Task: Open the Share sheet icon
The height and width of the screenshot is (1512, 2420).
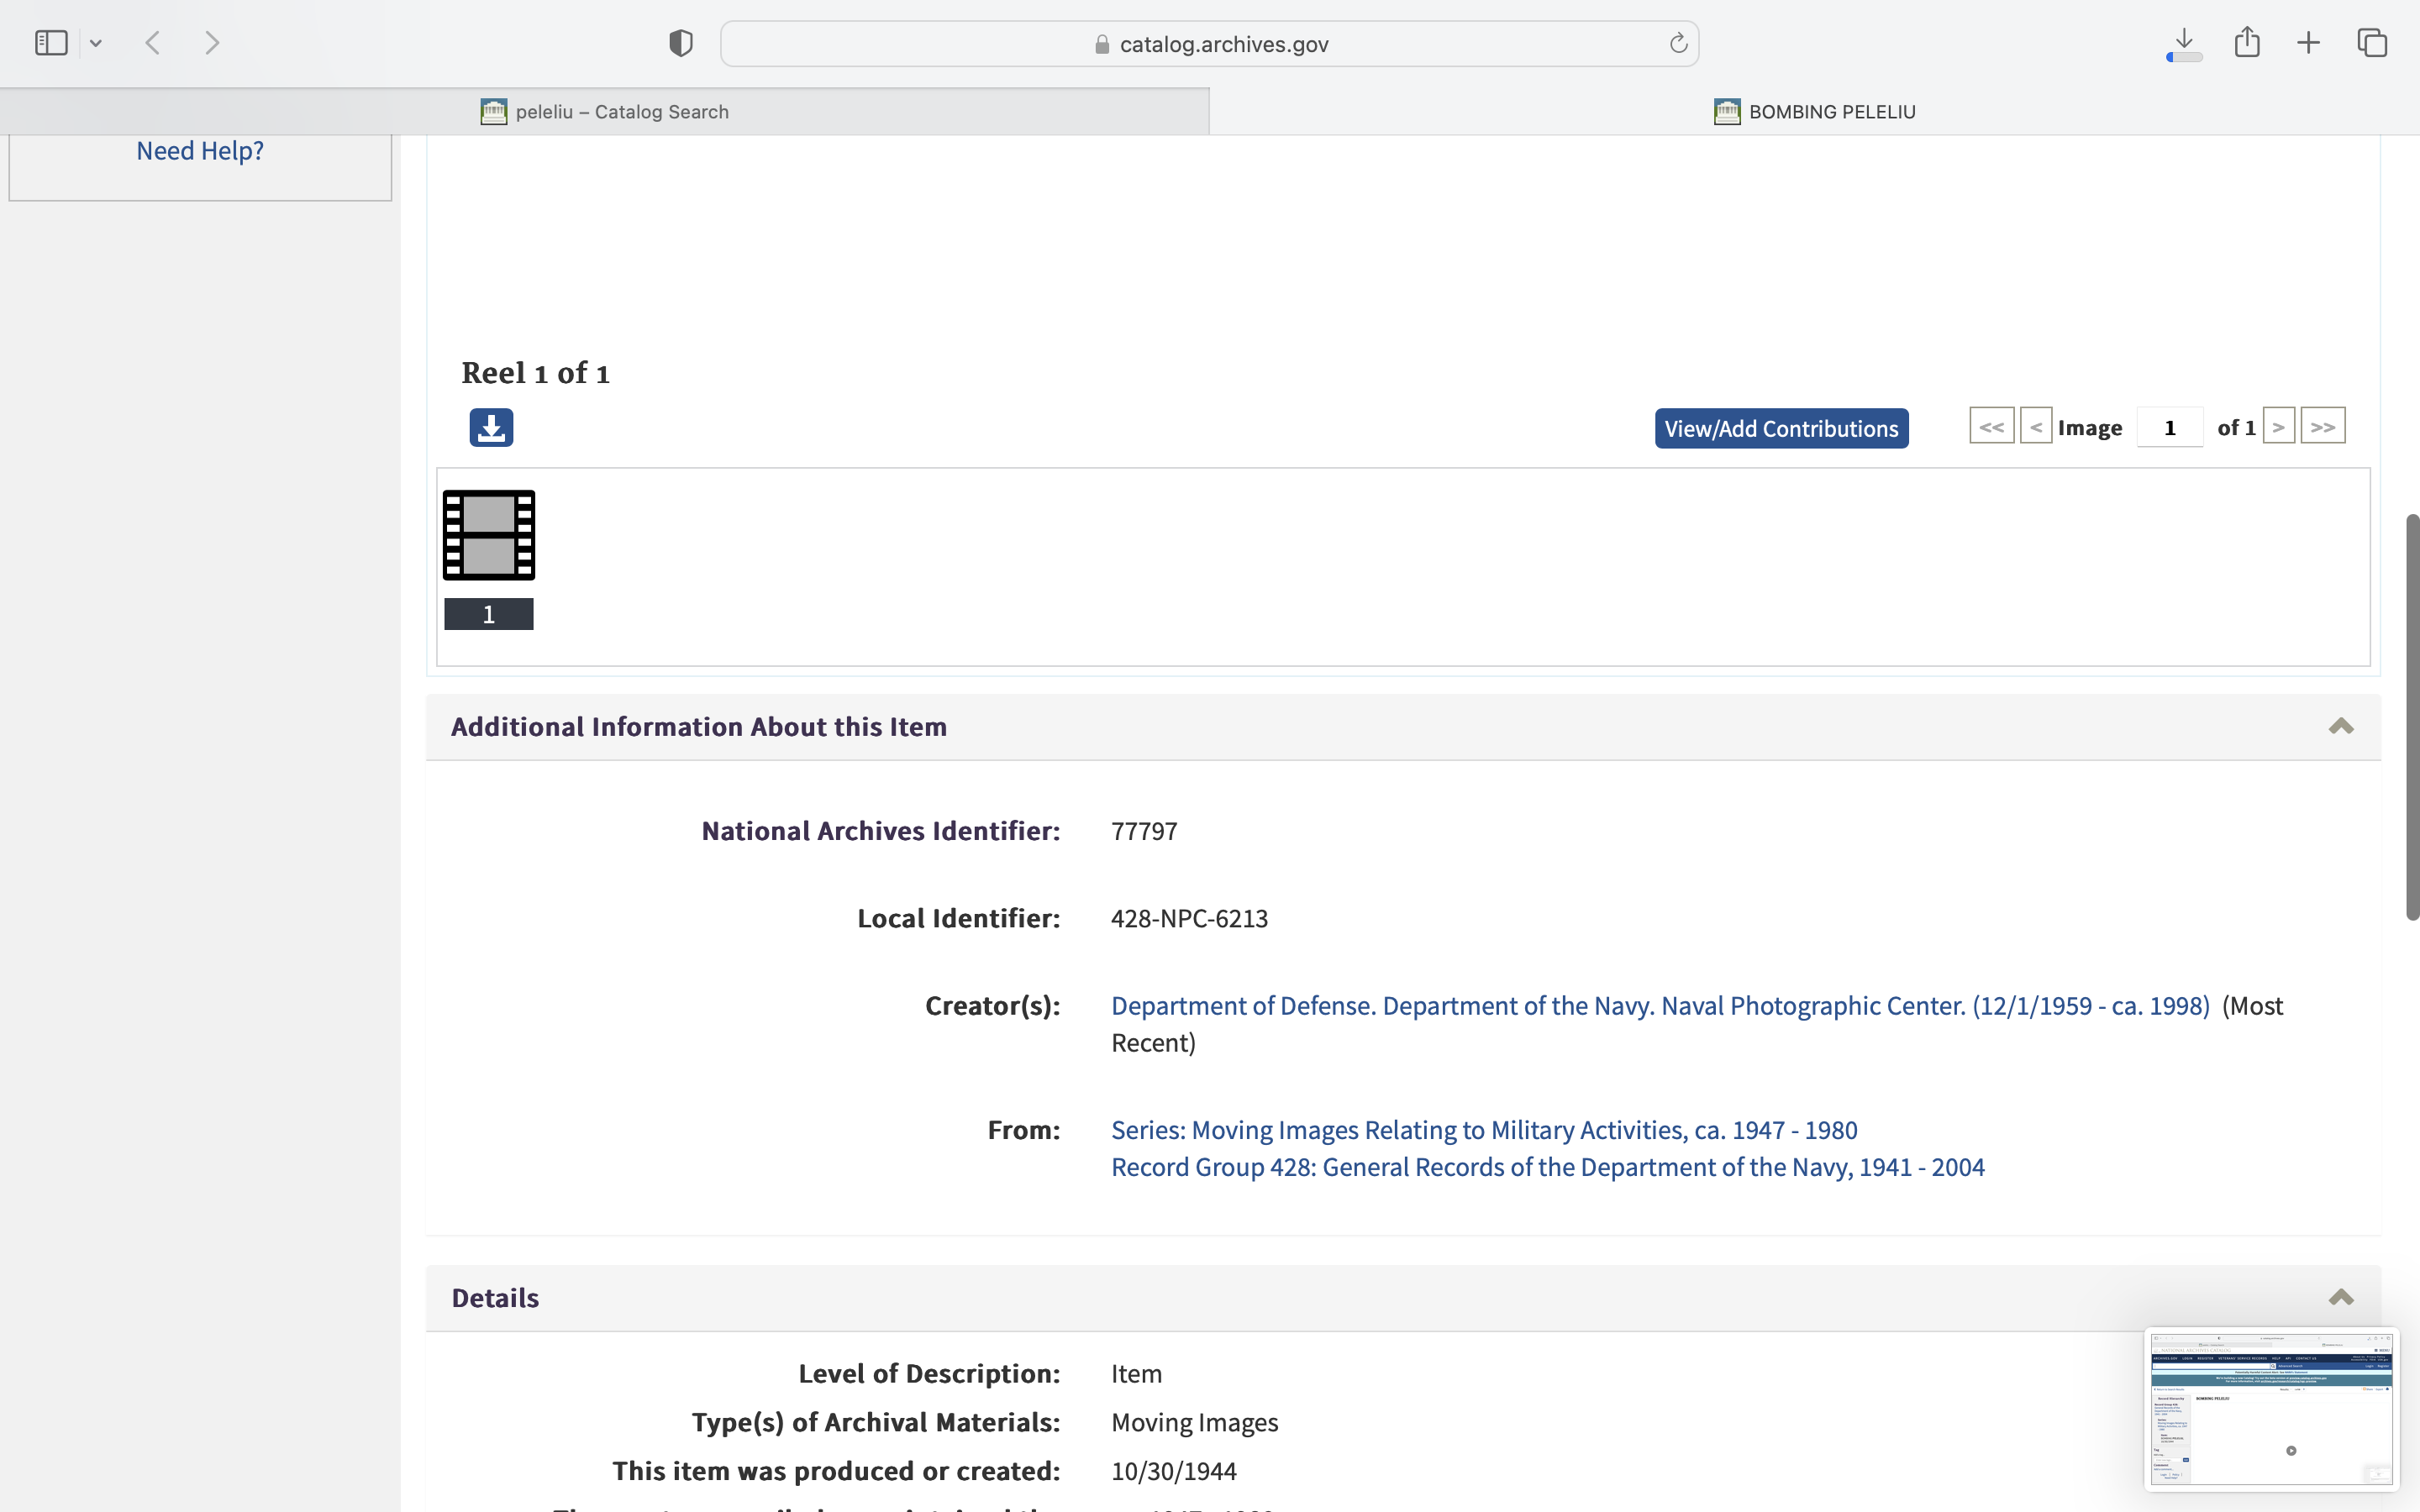Action: click(x=2247, y=43)
